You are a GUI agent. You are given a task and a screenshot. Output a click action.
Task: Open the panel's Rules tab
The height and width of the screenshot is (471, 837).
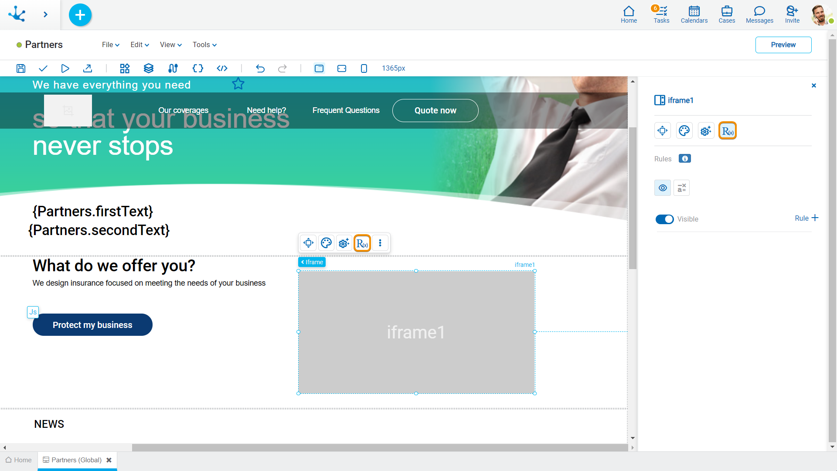728,130
